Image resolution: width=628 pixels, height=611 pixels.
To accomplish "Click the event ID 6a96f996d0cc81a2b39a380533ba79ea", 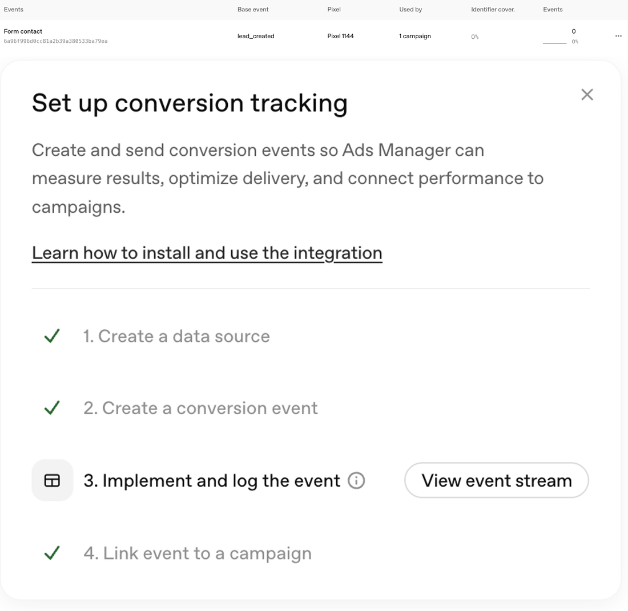I will point(56,41).
